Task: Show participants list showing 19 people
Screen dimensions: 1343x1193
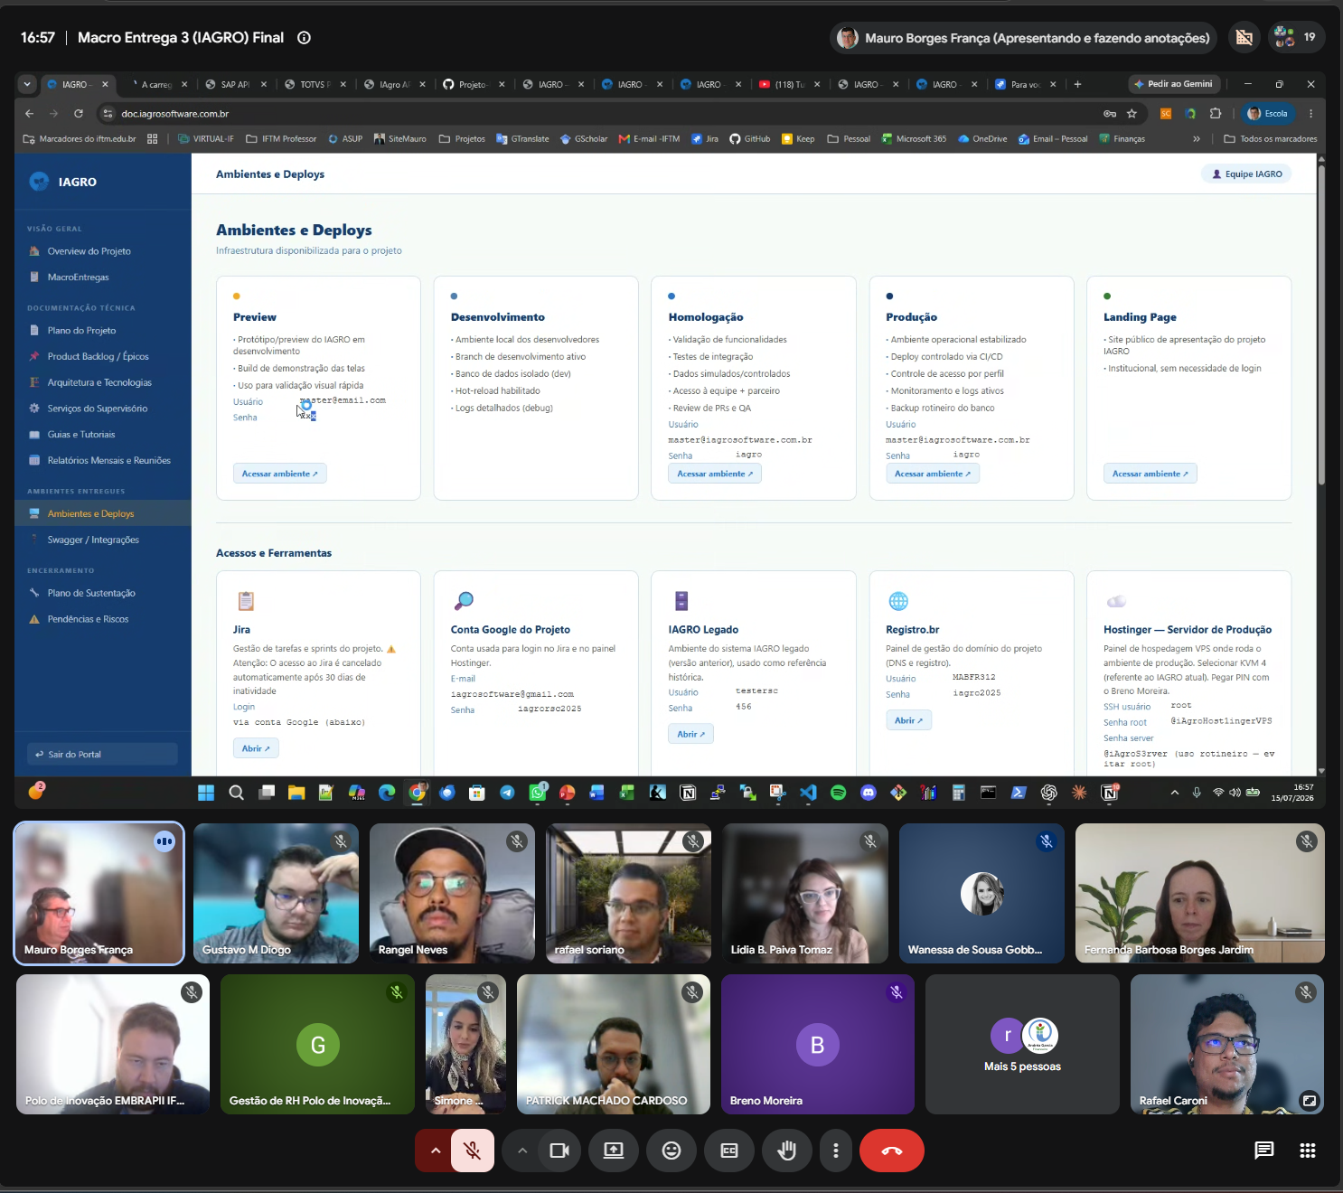Action: [x=1299, y=37]
